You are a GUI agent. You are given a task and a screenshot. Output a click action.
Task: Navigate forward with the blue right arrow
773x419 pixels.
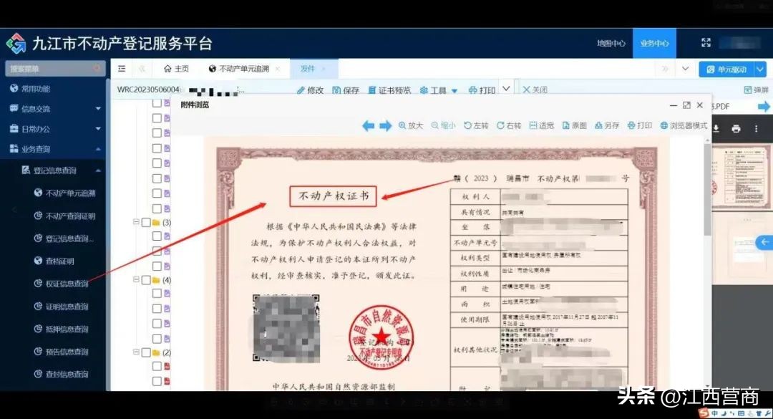click(386, 125)
